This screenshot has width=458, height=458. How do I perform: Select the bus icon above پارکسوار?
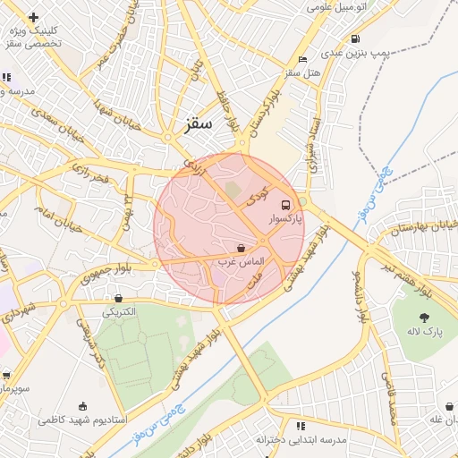point(285,205)
